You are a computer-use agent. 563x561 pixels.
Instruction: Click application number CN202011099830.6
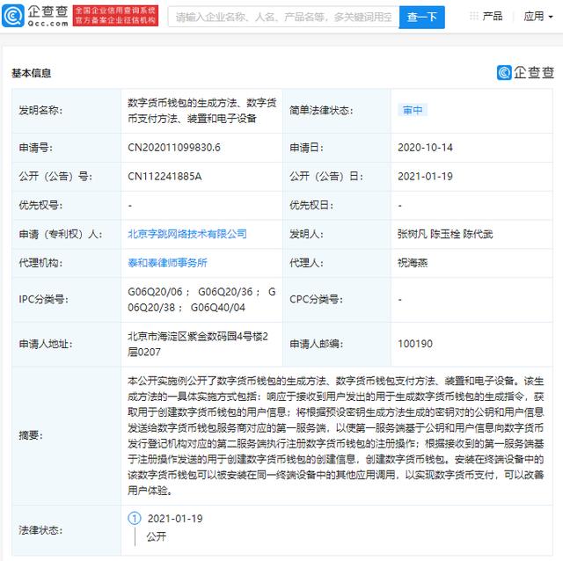click(174, 148)
